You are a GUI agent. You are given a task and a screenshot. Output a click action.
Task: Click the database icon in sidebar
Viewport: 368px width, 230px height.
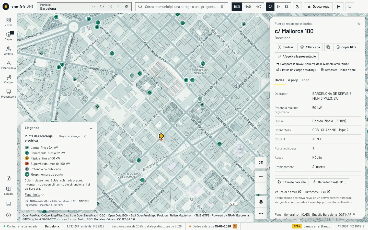8,204
